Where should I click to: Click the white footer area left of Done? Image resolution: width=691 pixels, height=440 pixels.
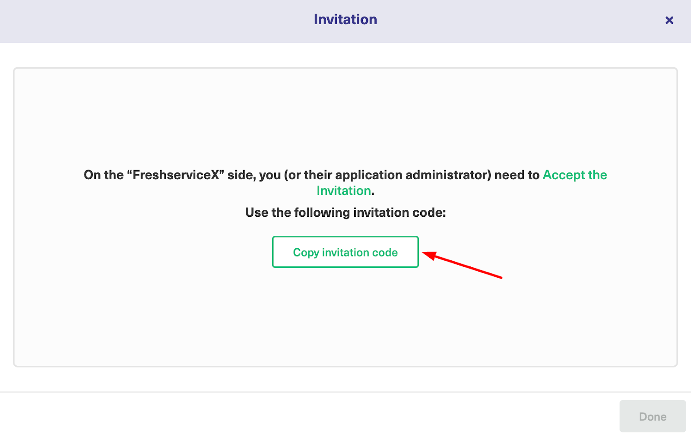tap(302, 416)
